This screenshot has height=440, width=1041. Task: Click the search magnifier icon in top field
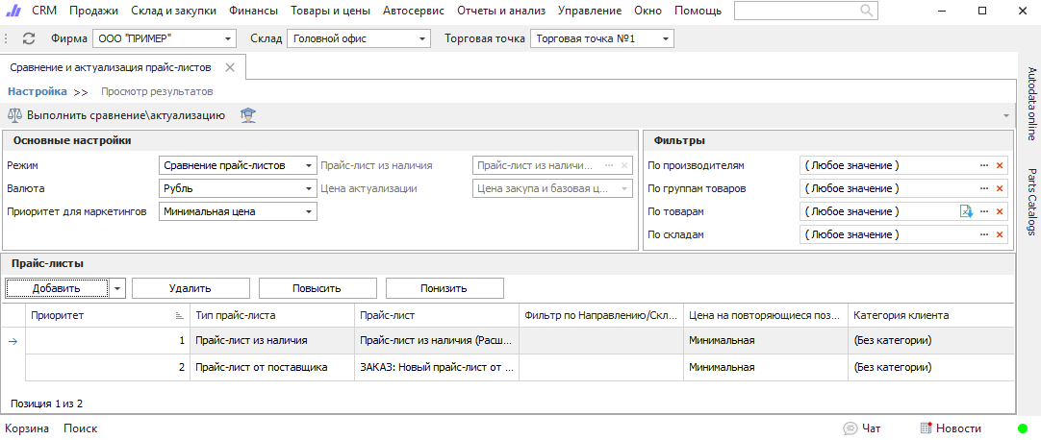[867, 11]
